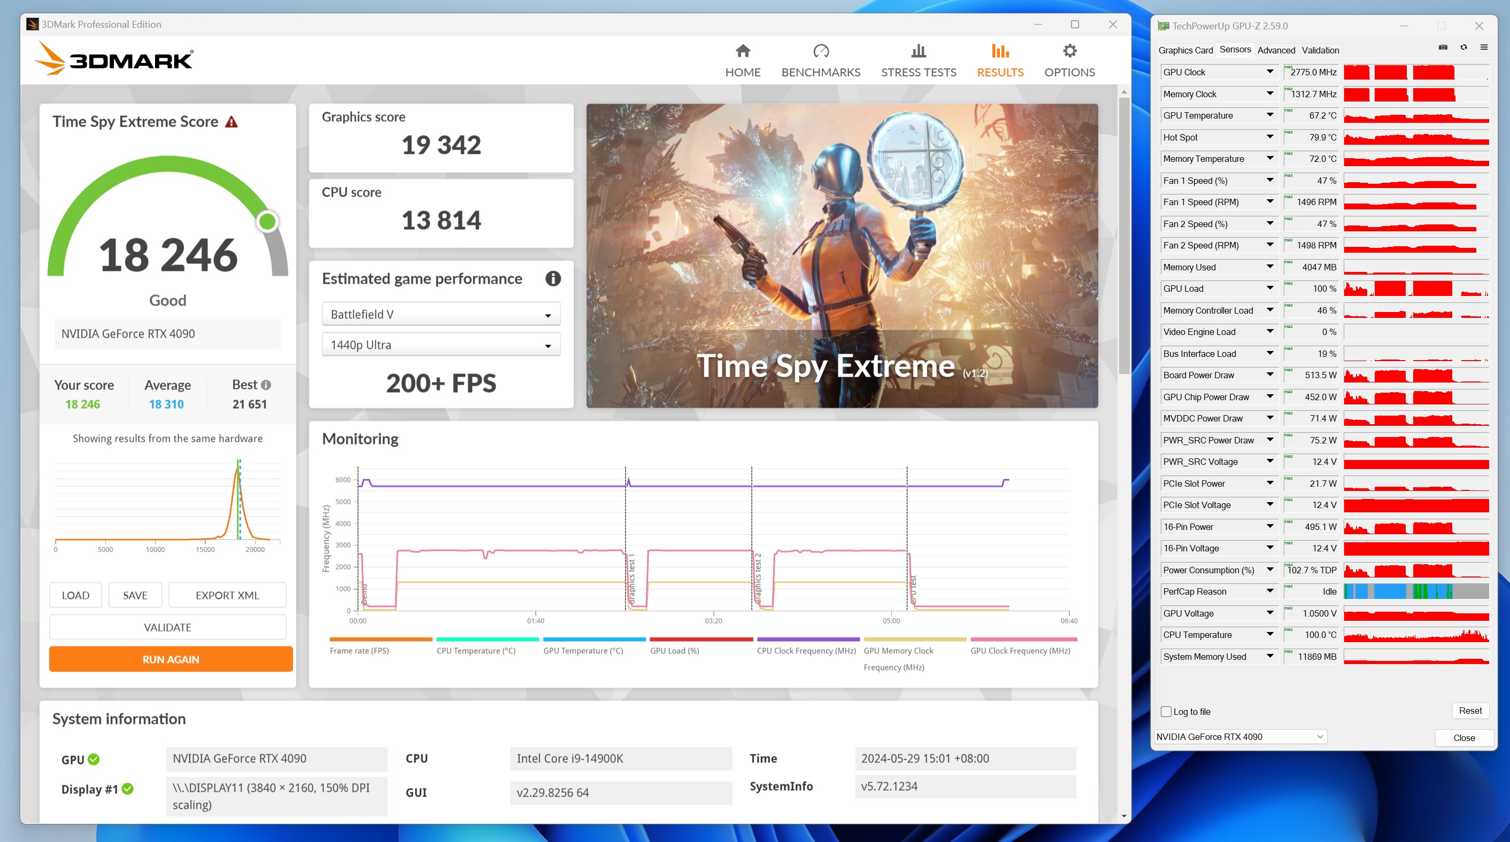
Task: Open the 1440p Ultra resolution dropdown
Action: (x=441, y=345)
